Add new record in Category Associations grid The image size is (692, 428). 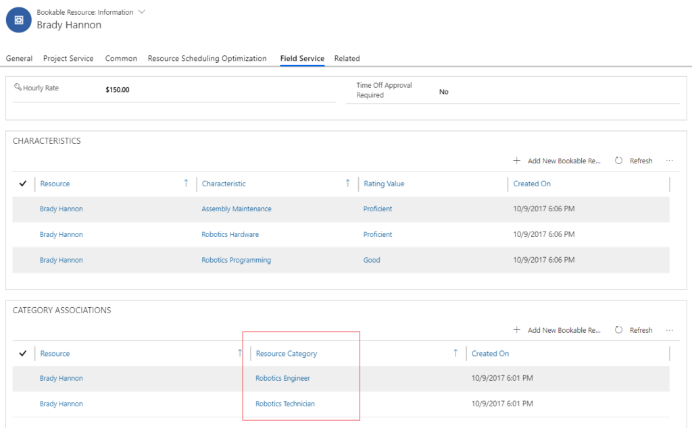pos(558,330)
